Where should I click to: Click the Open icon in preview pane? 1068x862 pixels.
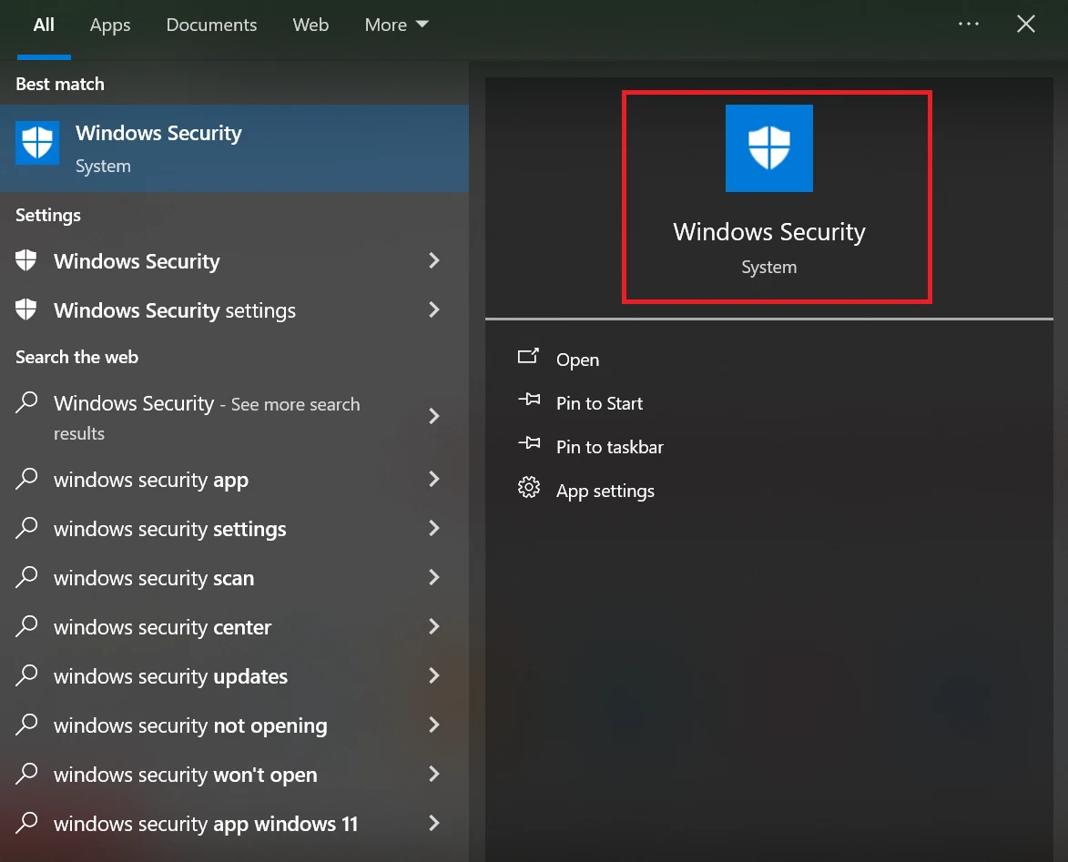pos(529,356)
